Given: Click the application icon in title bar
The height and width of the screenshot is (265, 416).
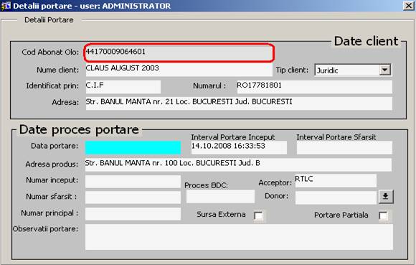Looking at the screenshot, I should point(6,6).
